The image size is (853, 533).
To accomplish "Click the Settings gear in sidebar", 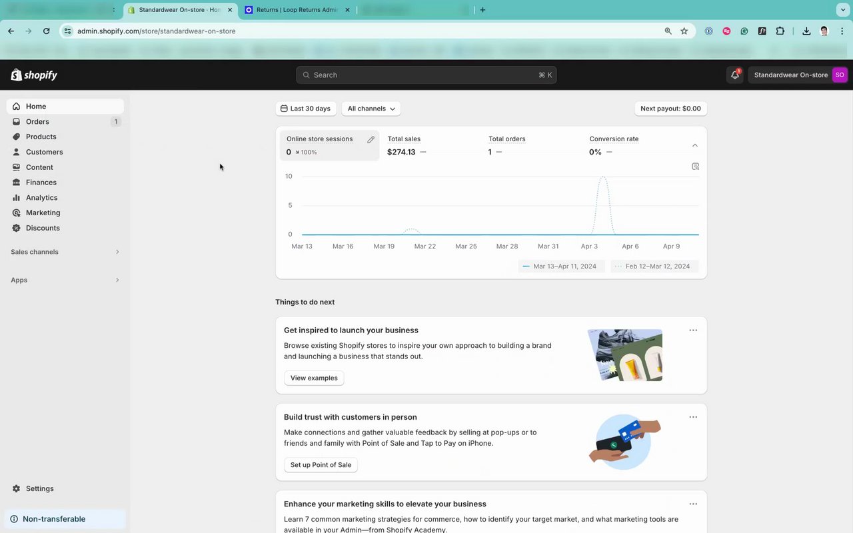I will (17, 489).
